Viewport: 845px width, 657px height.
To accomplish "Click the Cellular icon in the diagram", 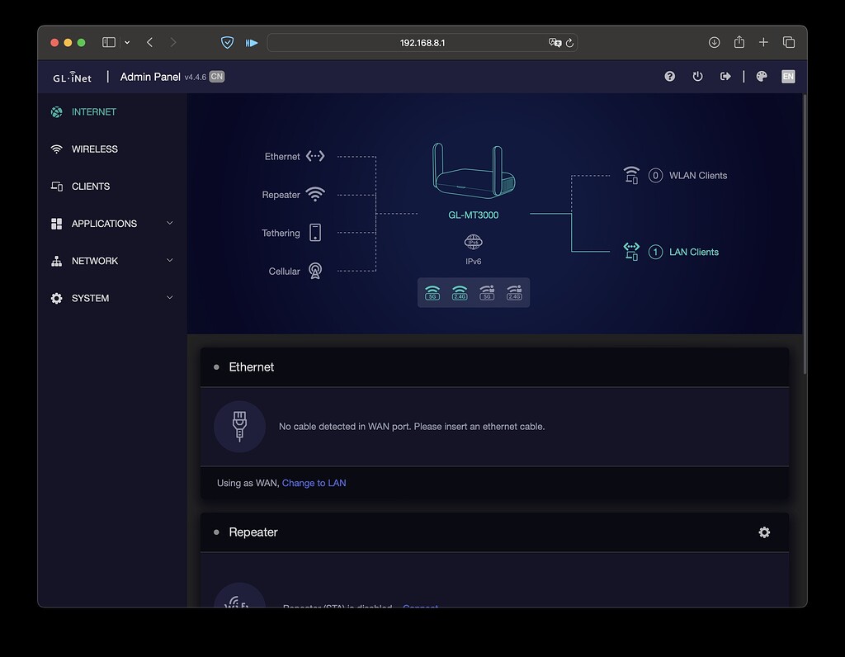I will [x=314, y=271].
